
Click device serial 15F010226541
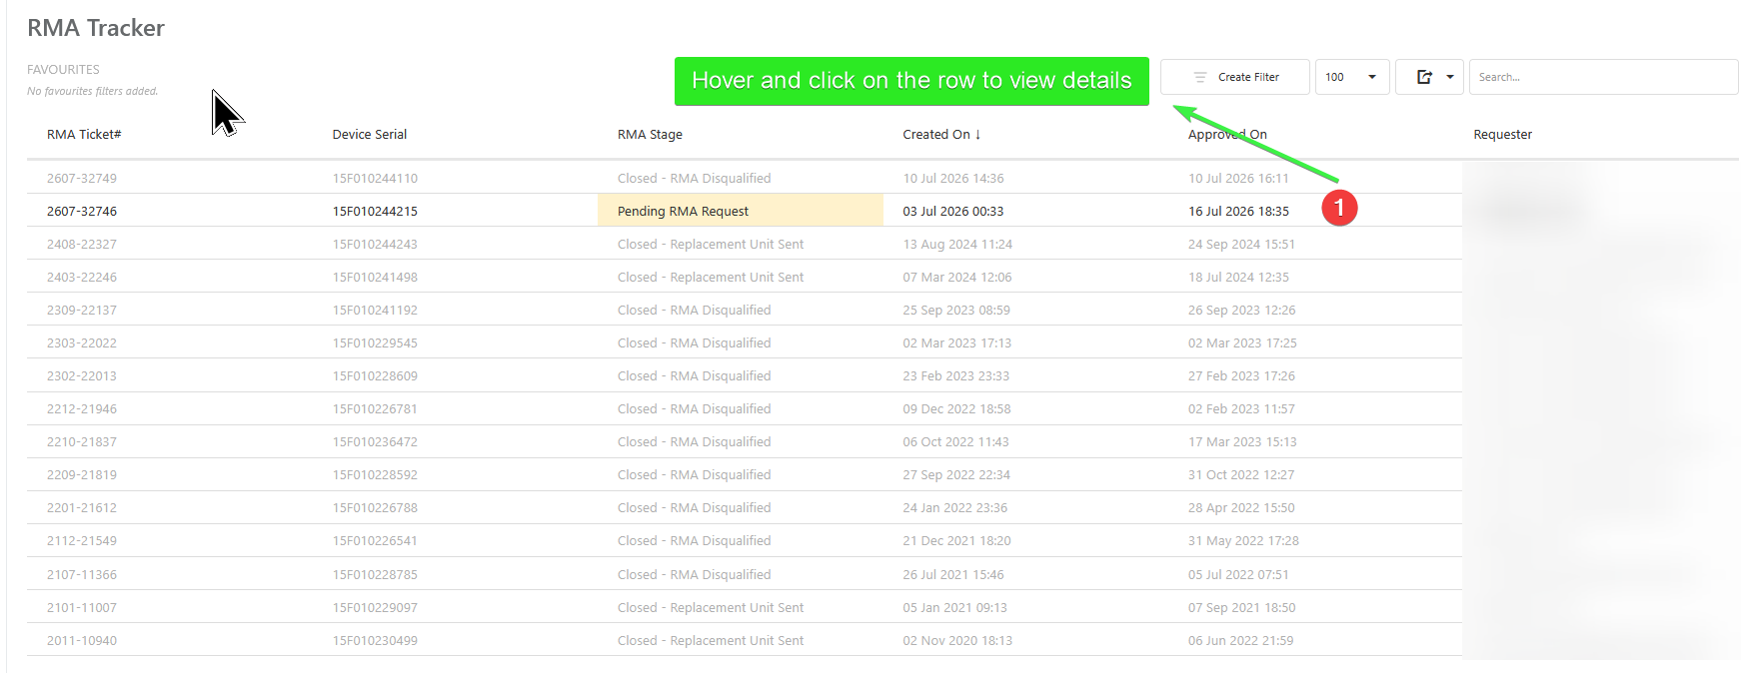375,540
